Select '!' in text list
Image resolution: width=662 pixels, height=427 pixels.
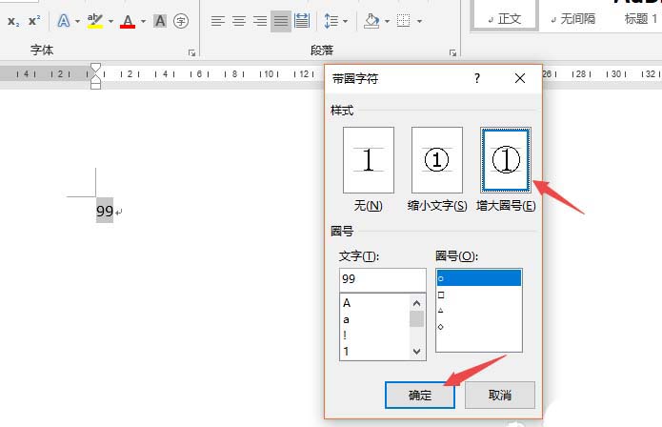coord(374,335)
